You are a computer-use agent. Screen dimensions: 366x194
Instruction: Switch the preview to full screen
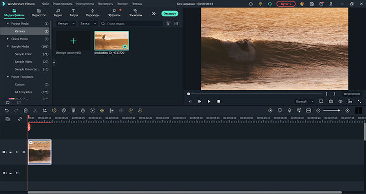tap(359, 101)
